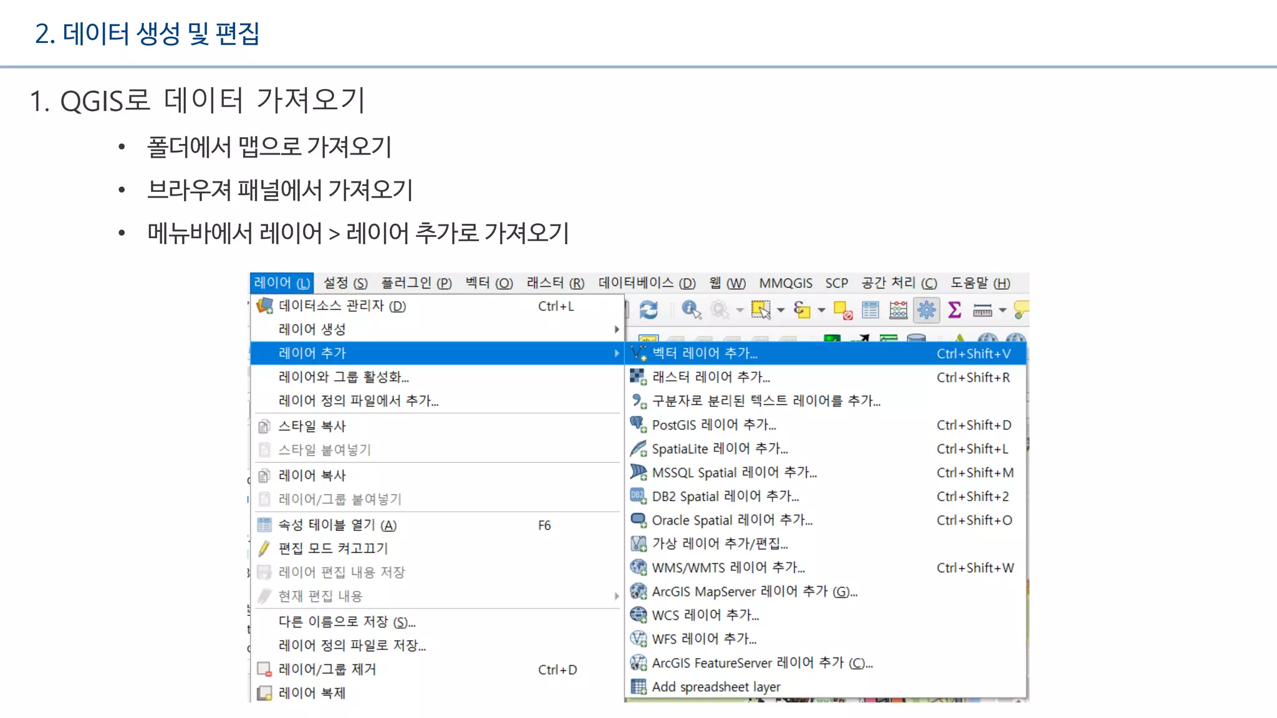Screen dimensions: 1277x718
Task: Open attribute table toolbar icon
Action: pos(870,310)
